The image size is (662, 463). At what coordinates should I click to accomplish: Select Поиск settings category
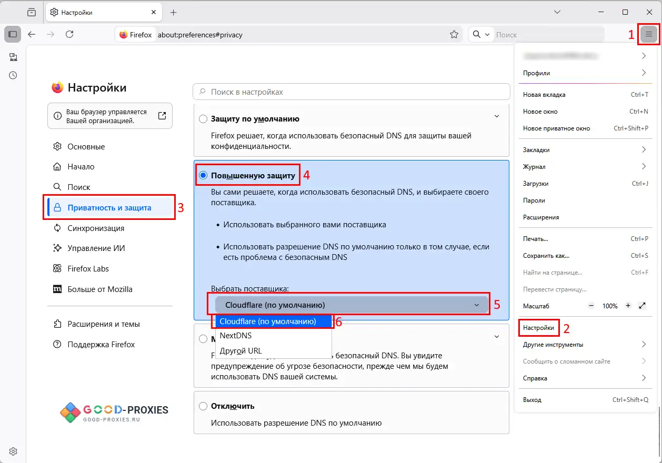click(x=110, y=187)
